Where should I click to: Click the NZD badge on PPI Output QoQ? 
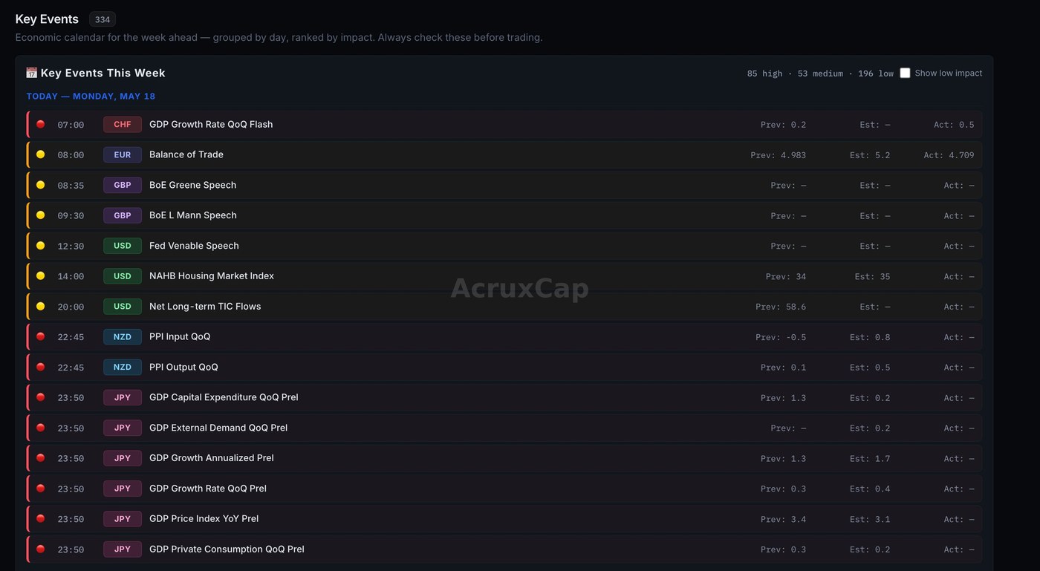(123, 367)
